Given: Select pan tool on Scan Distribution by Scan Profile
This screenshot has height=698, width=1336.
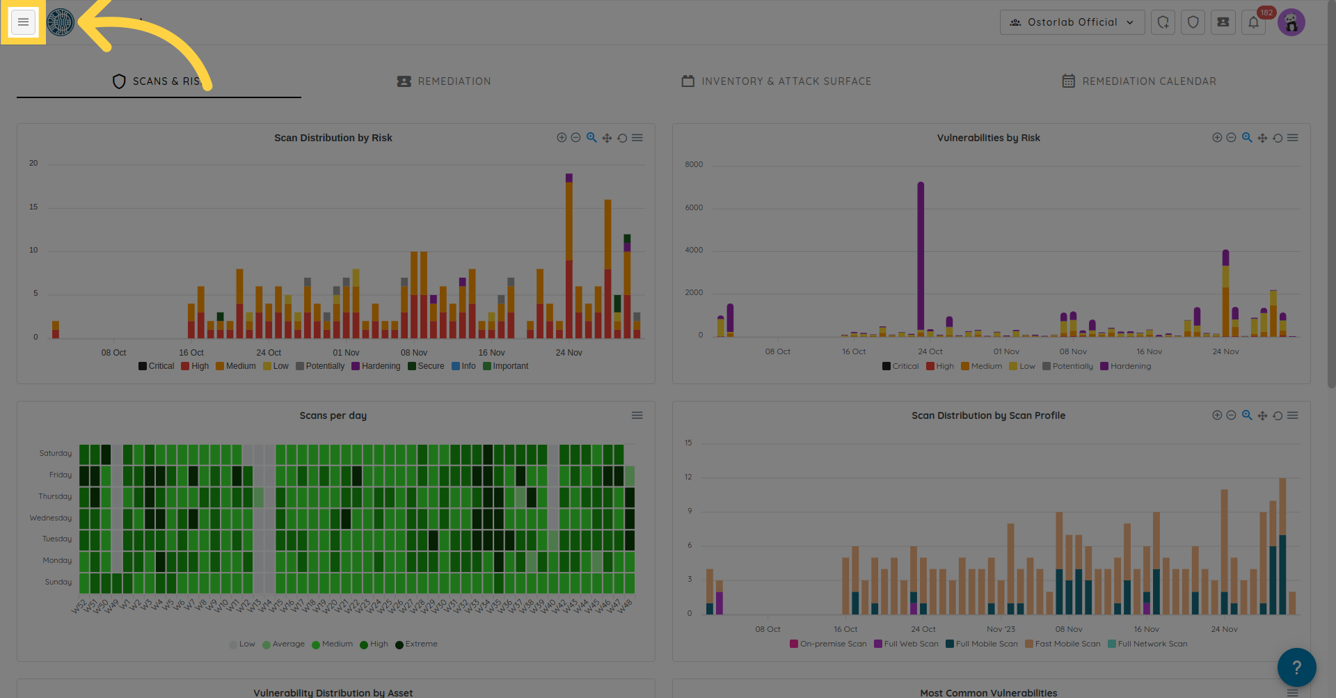Looking at the screenshot, I should (1262, 415).
